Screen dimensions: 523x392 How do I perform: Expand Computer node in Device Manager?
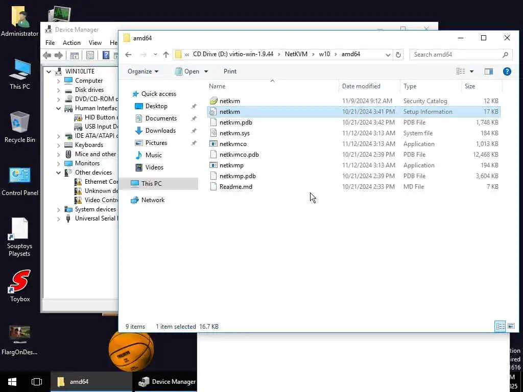pos(58,81)
